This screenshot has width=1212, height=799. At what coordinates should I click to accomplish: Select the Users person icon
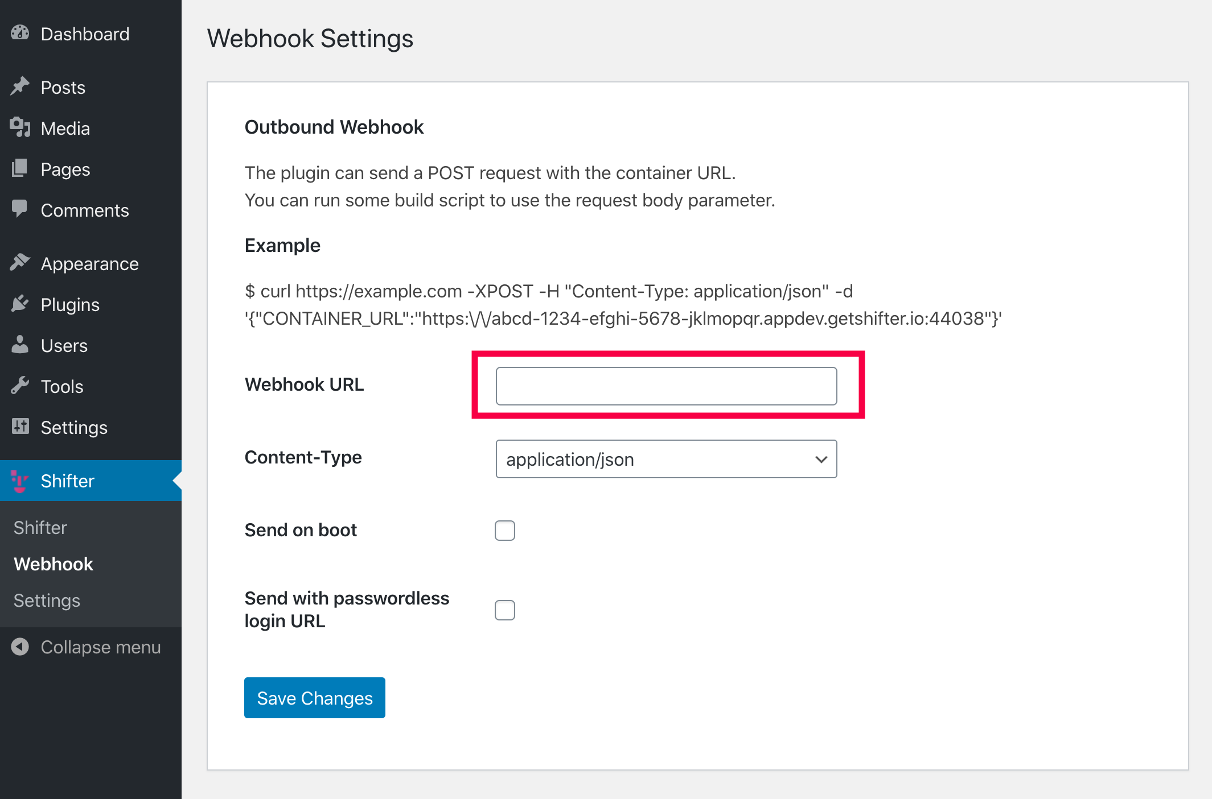point(20,345)
